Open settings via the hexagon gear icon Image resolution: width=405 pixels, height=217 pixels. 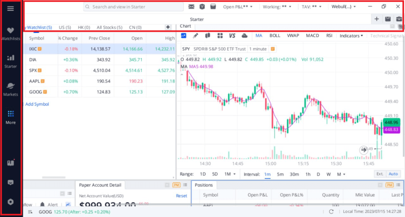[11, 202]
